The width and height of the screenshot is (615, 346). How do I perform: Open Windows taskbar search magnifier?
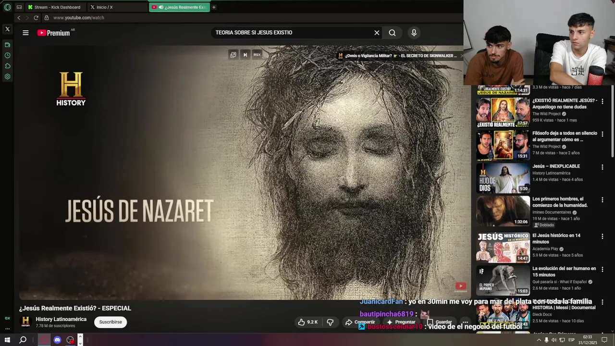point(23,340)
